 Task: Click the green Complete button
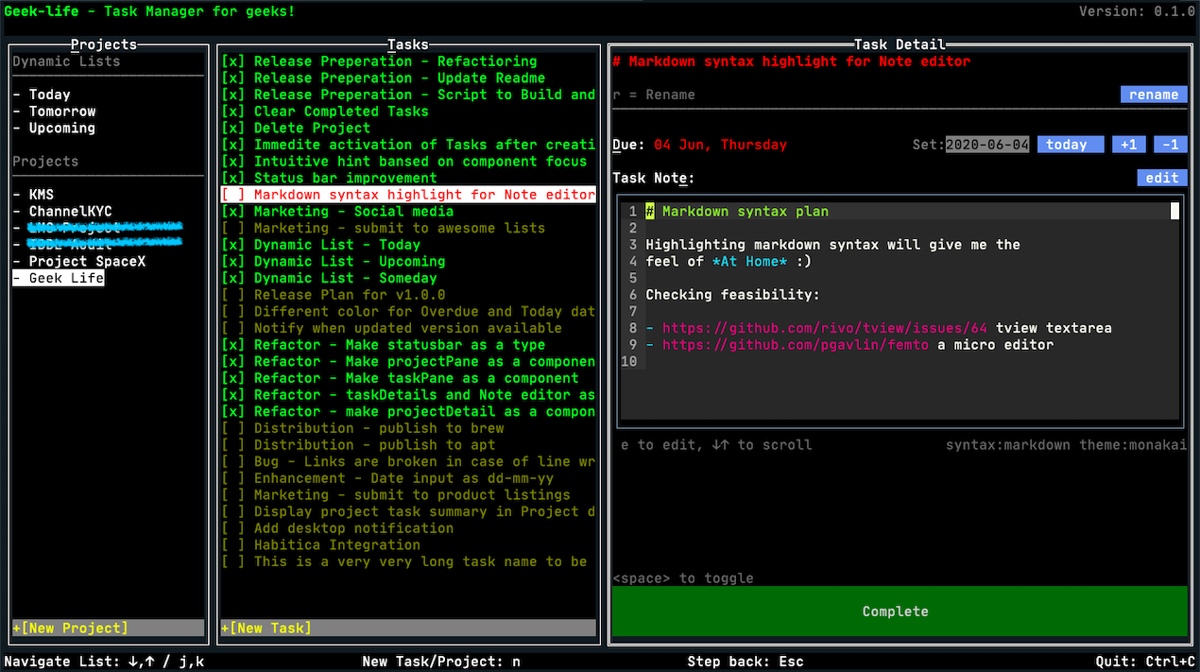895,612
